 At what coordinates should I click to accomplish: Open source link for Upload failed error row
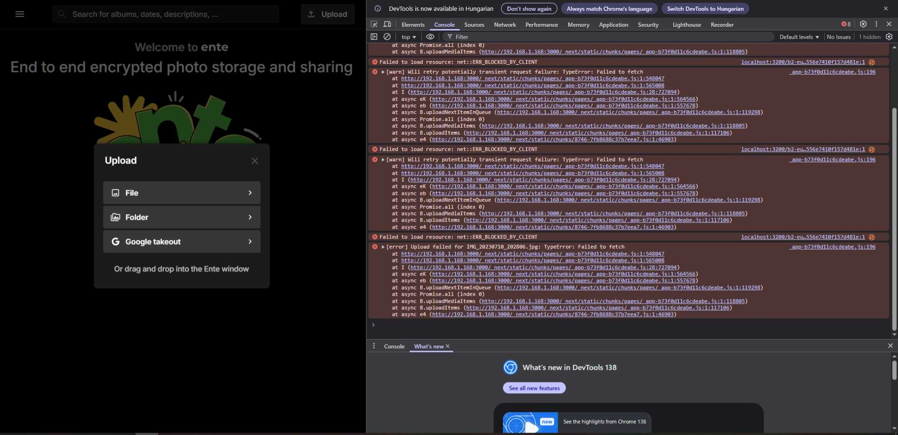[x=832, y=247]
